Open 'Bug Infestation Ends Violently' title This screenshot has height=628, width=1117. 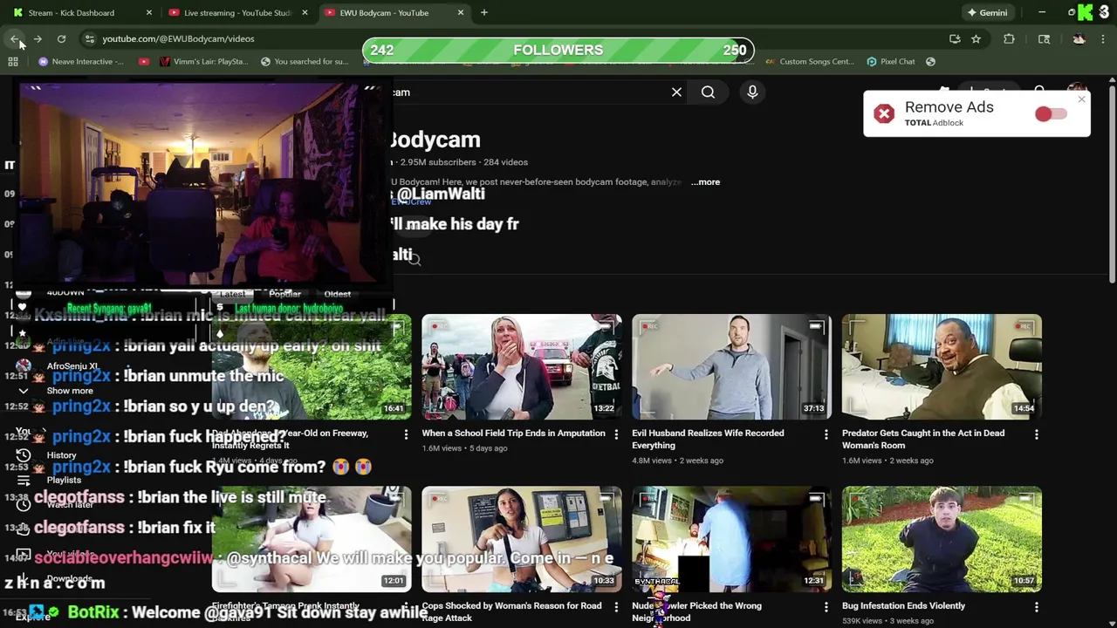(903, 605)
